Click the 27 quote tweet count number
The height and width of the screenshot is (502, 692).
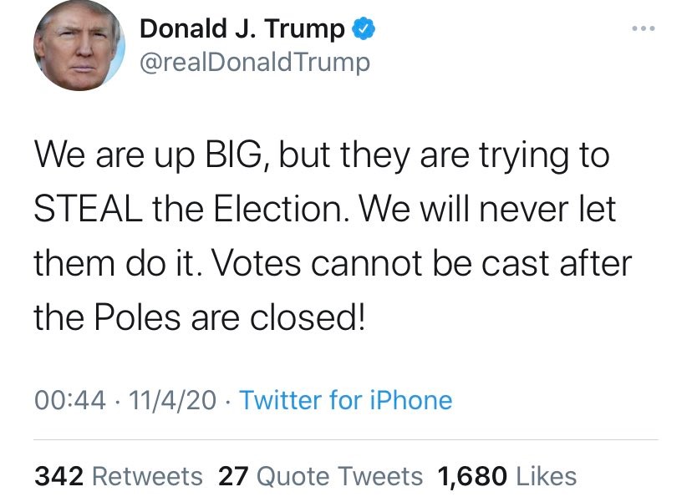click(233, 476)
